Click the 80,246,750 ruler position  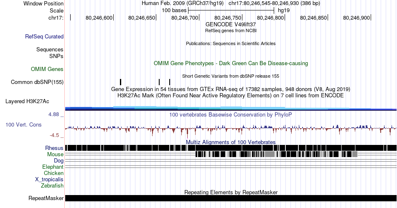tap(228, 18)
